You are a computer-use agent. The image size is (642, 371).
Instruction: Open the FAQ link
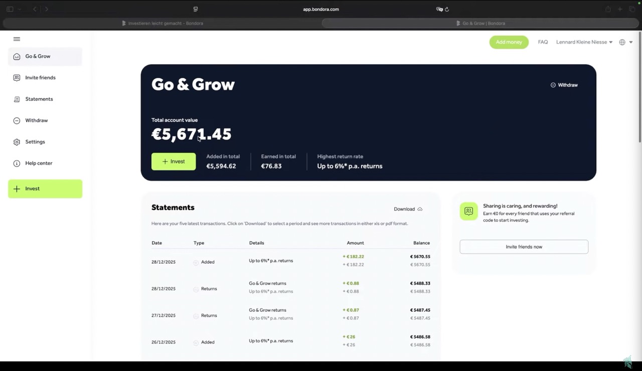point(543,42)
